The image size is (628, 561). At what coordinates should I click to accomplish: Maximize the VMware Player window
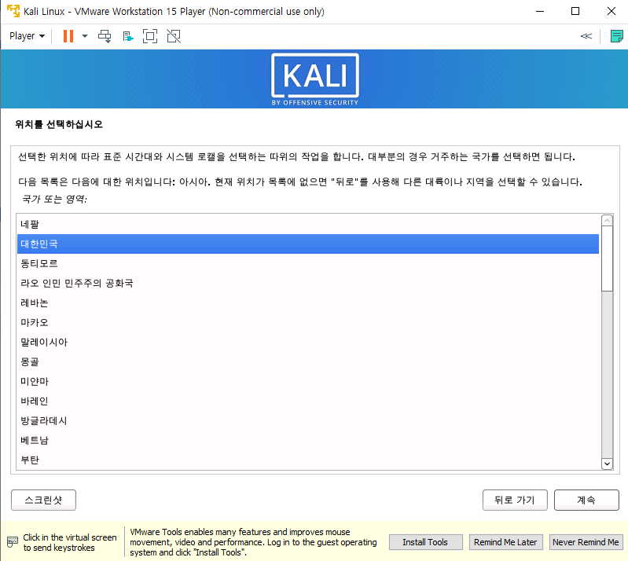coord(575,11)
